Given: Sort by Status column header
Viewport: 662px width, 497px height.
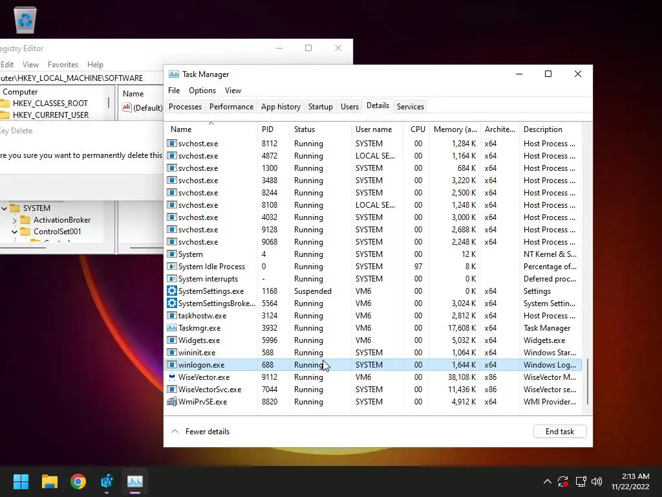Looking at the screenshot, I should point(321,129).
